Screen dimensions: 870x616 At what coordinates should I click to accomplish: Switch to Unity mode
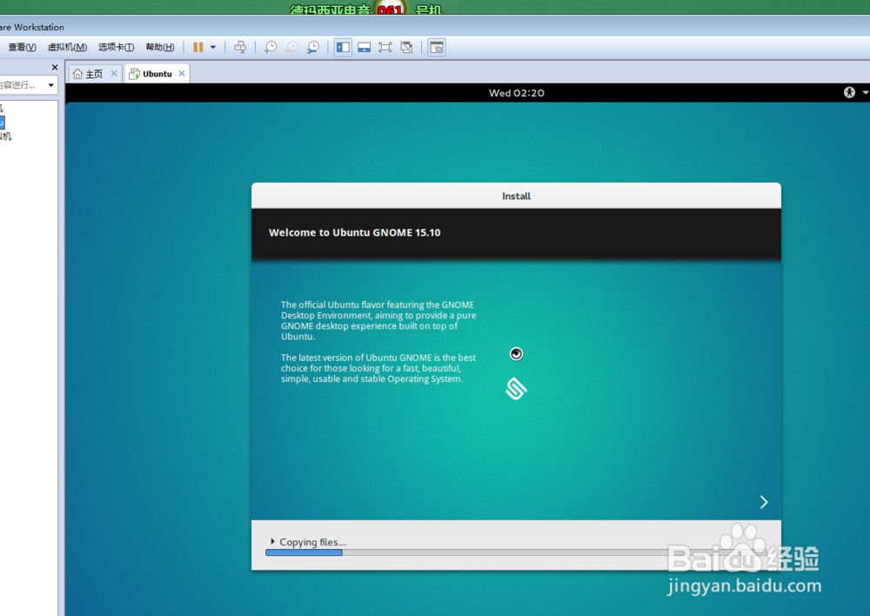(x=406, y=47)
